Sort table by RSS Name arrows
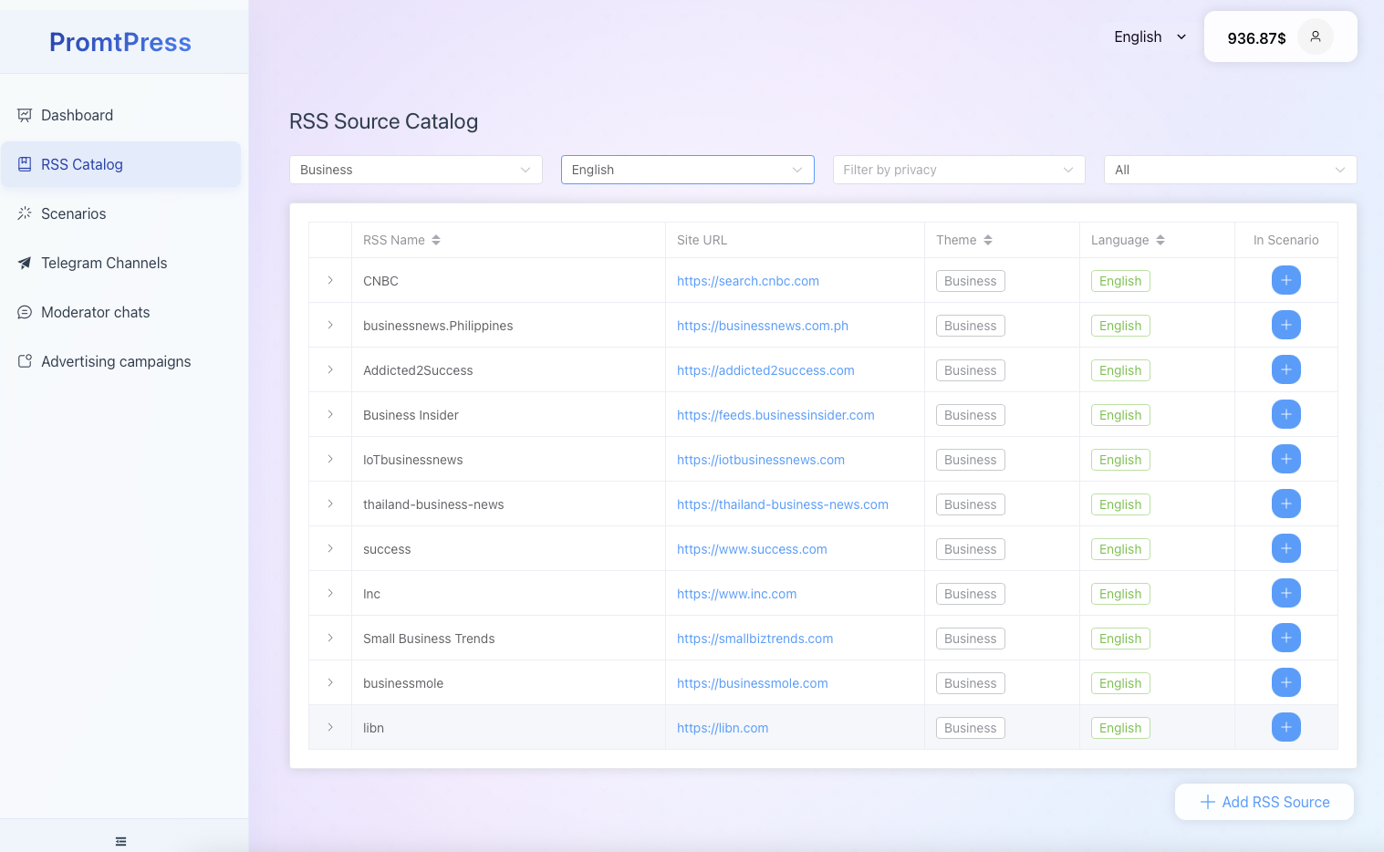1384x852 pixels. pyautogui.click(x=436, y=240)
